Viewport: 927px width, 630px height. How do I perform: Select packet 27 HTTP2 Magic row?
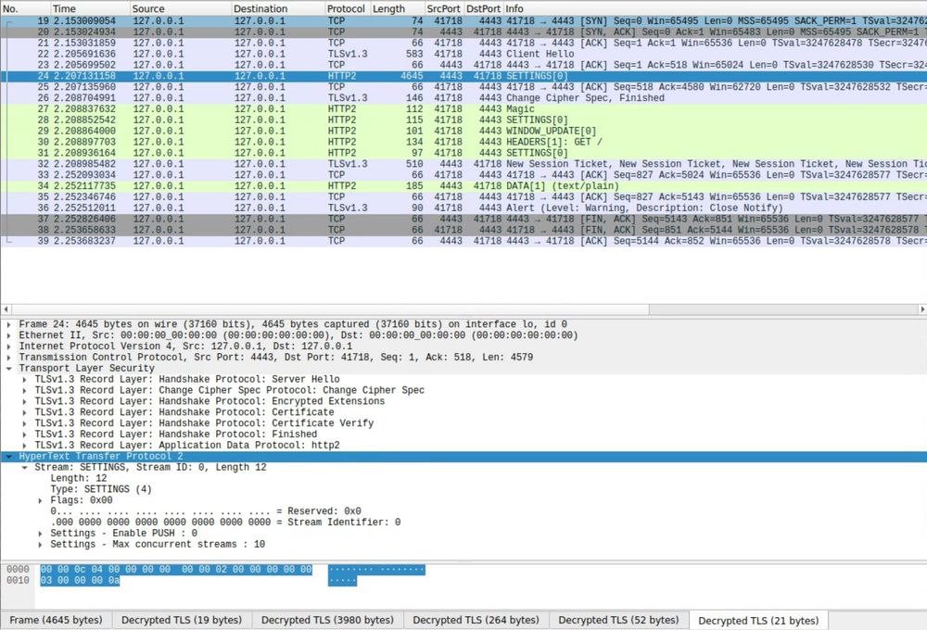coord(463,108)
